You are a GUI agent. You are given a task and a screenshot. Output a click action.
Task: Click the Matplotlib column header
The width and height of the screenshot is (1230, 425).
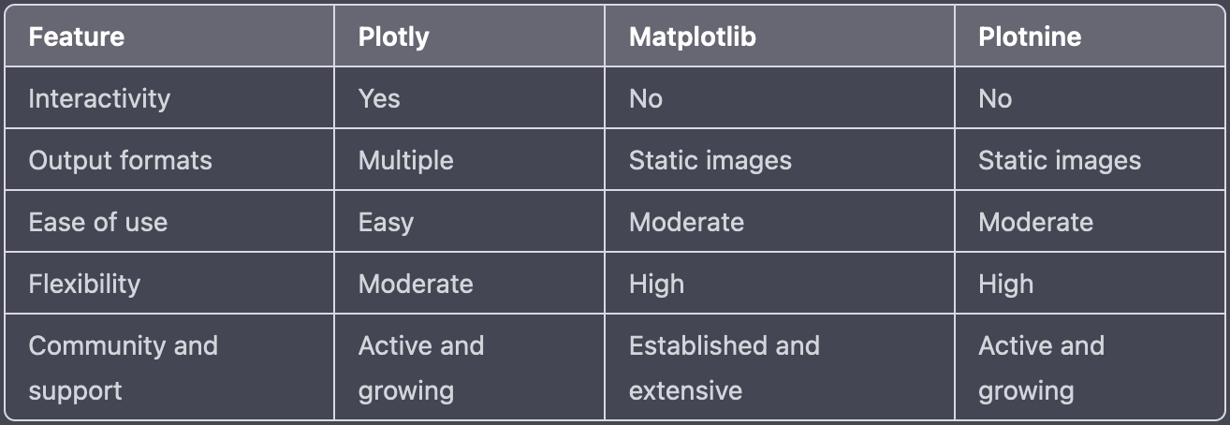[780, 37]
